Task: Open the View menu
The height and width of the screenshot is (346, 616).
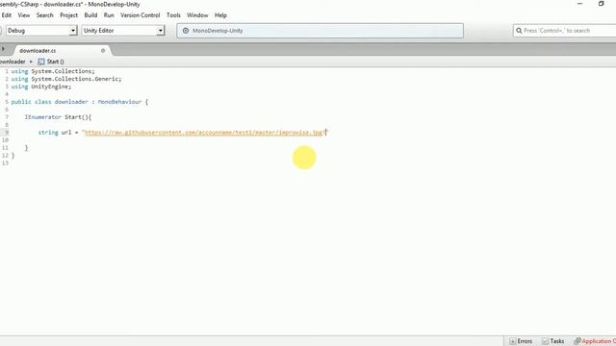Action: tap(23, 15)
